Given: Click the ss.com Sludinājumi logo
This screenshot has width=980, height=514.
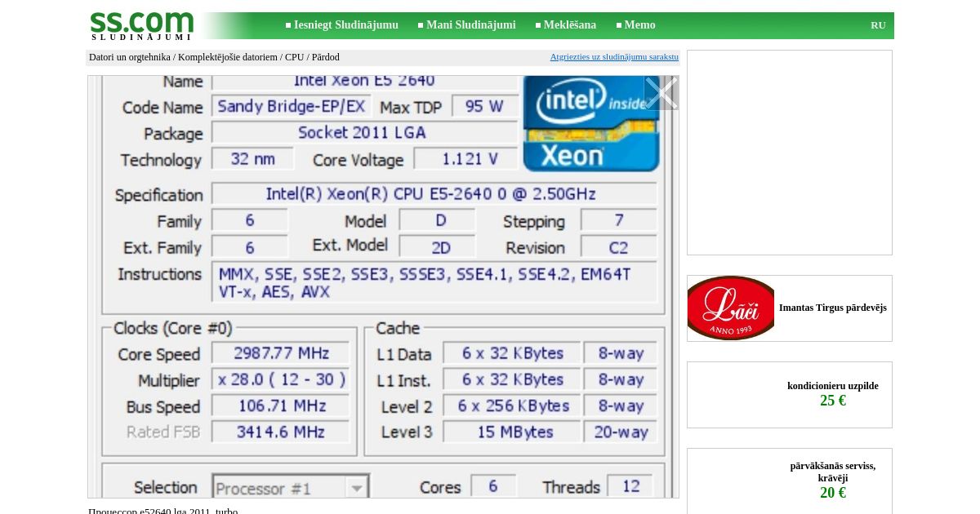Looking at the screenshot, I should (141, 25).
